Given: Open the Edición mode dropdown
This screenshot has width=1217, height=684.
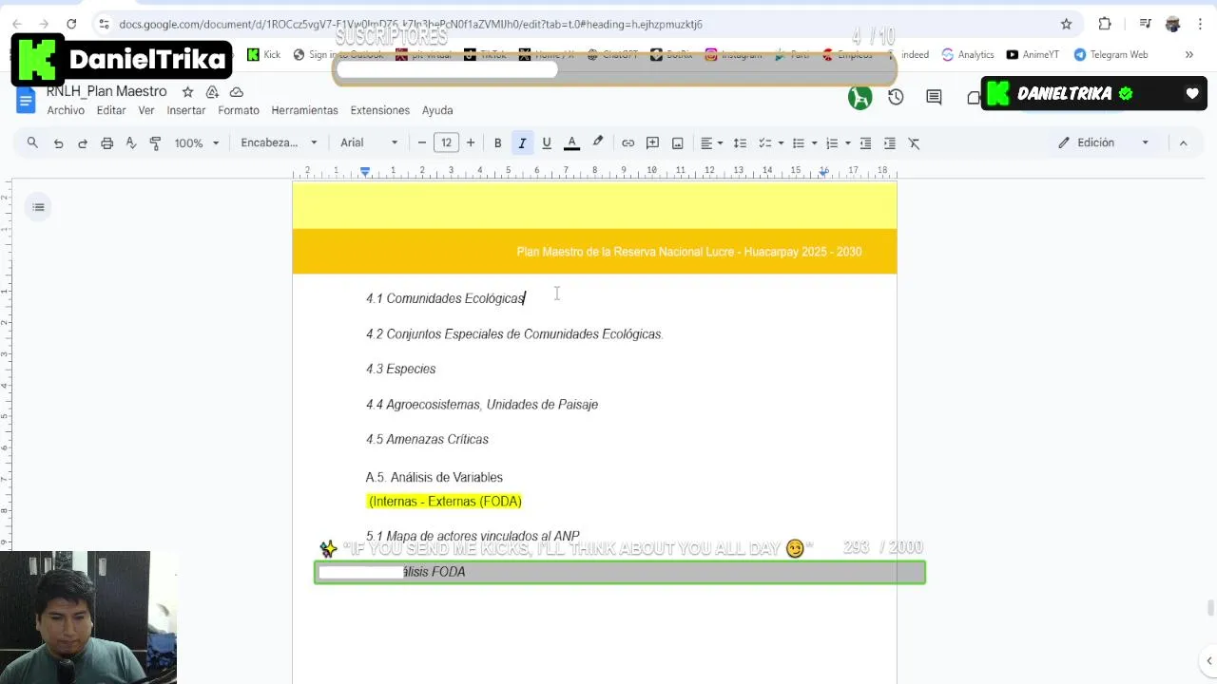Looking at the screenshot, I should tap(1105, 142).
